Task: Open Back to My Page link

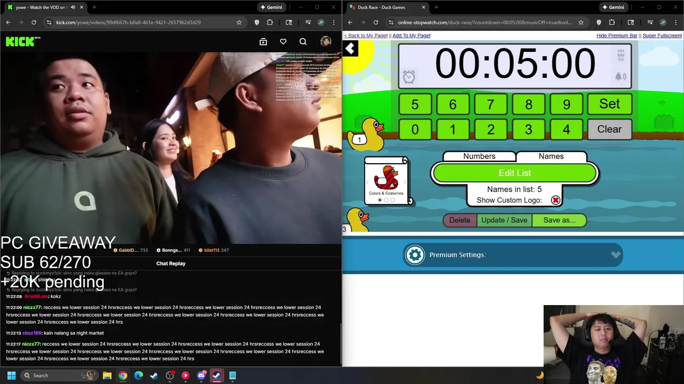Action: click(x=366, y=36)
